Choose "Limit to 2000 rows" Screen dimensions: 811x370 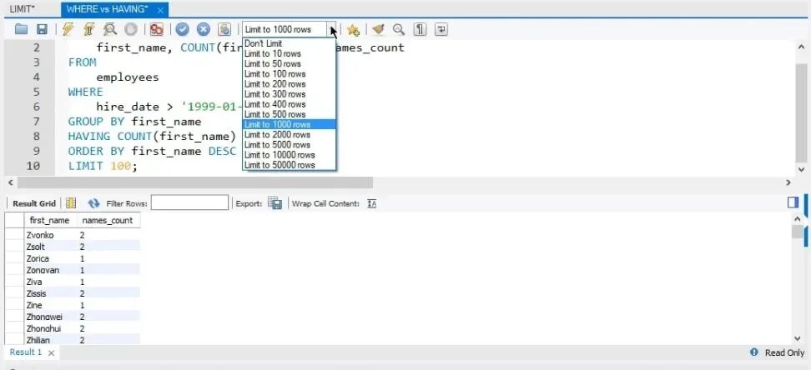point(290,134)
